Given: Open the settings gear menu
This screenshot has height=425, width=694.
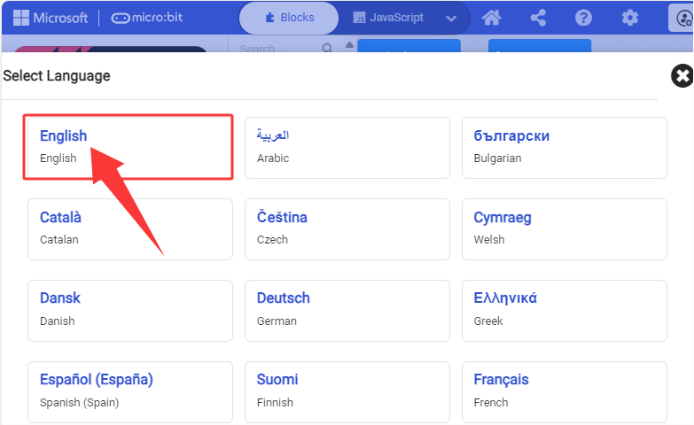Looking at the screenshot, I should point(630,18).
